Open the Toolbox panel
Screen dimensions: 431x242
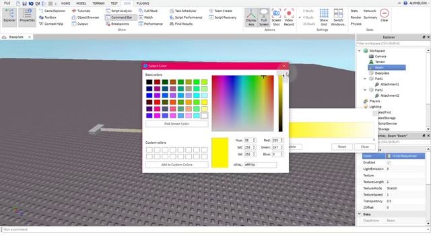pyautogui.click(x=48, y=17)
